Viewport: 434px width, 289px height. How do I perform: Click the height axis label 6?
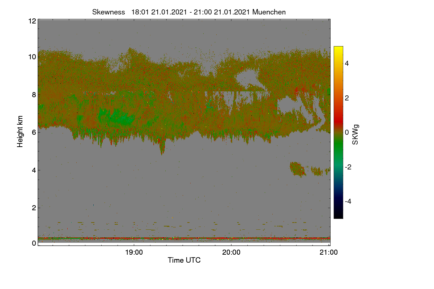pos(34,132)
